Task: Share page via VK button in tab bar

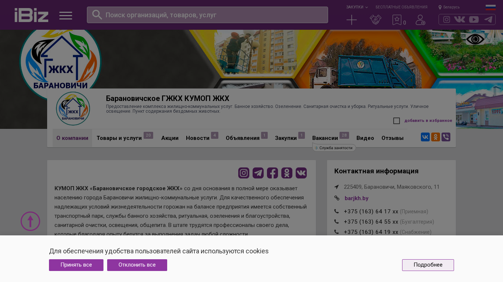Action: point(425,137)
